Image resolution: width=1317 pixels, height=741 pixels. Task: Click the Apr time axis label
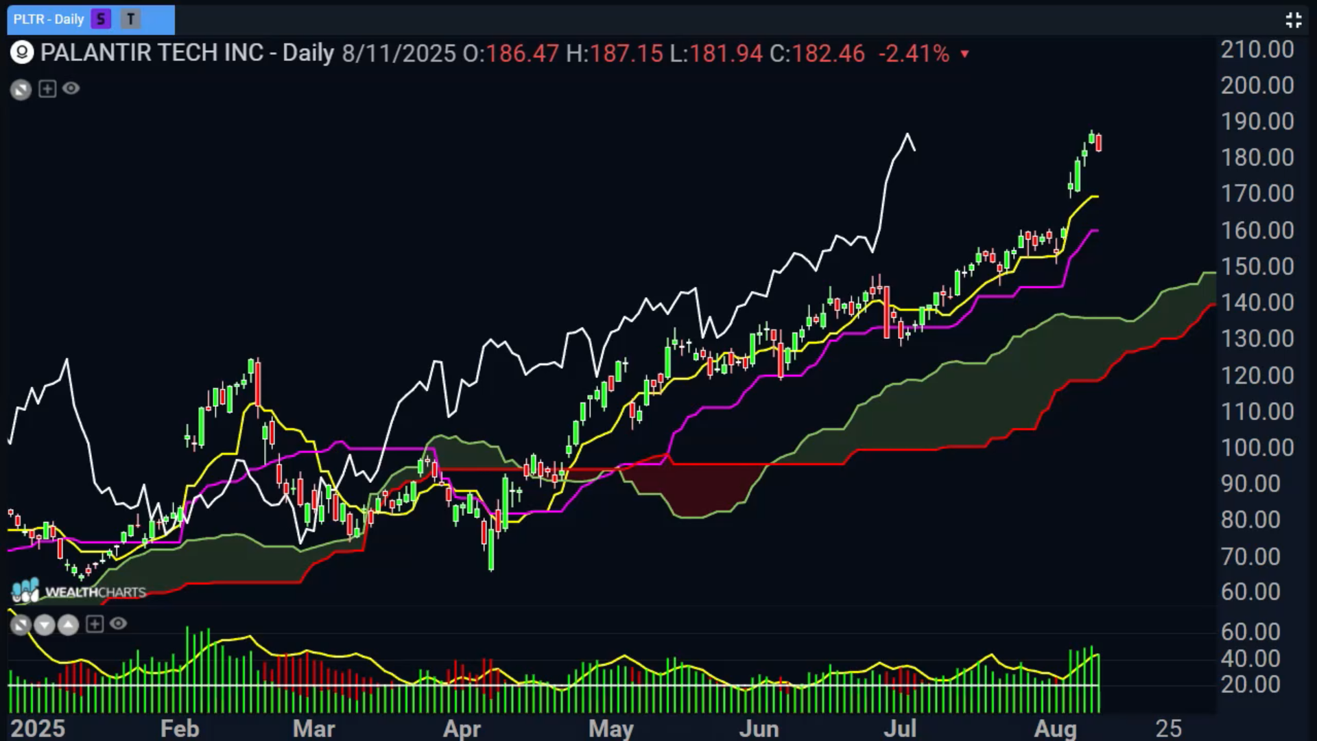462,728
